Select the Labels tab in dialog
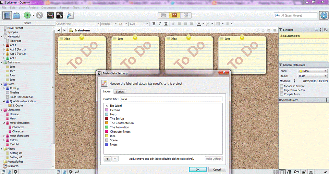Screen dimensions: 329x174 pos(107,91)
